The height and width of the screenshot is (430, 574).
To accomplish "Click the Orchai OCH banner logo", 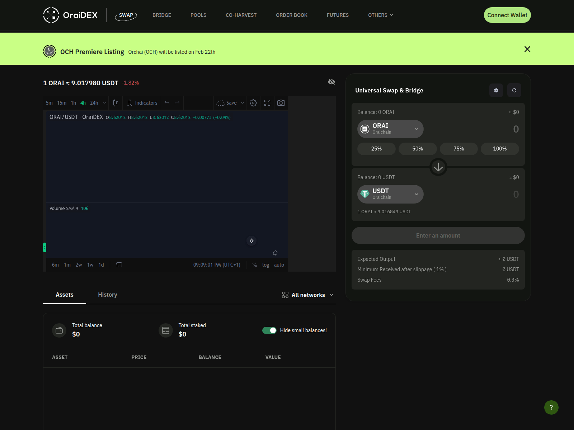I will [x=50, y=51].
